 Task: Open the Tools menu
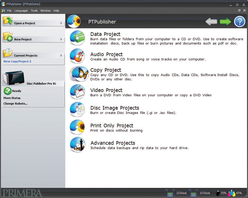[34, 10]
